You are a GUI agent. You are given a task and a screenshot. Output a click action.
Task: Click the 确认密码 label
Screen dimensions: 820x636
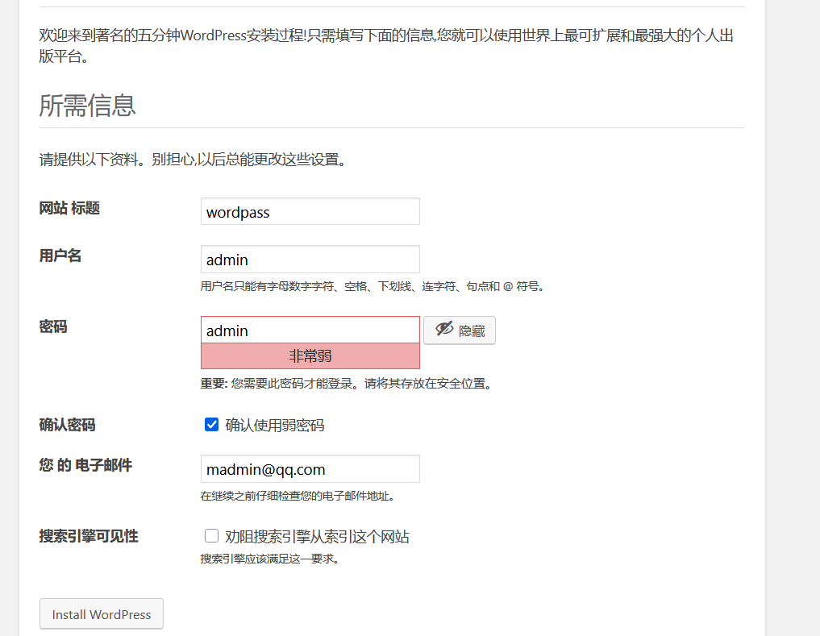68,425
